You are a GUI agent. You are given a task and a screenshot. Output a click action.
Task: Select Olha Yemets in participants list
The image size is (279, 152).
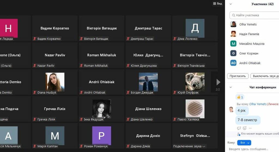pos(248,24)
